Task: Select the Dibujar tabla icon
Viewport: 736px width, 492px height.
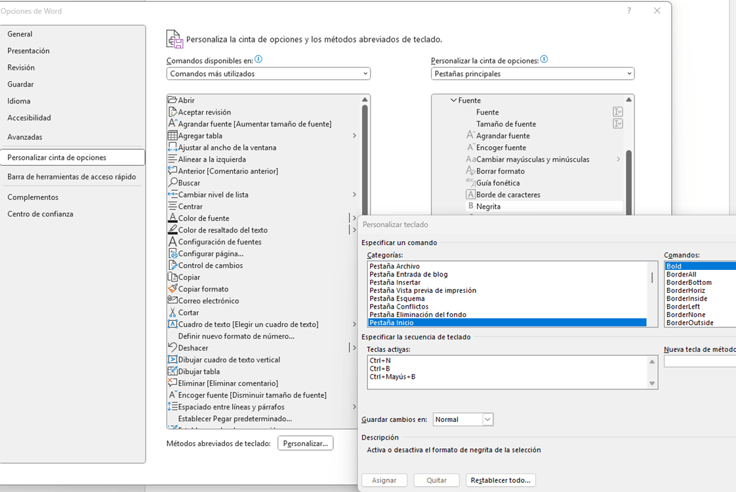Action: click(173, 371)
